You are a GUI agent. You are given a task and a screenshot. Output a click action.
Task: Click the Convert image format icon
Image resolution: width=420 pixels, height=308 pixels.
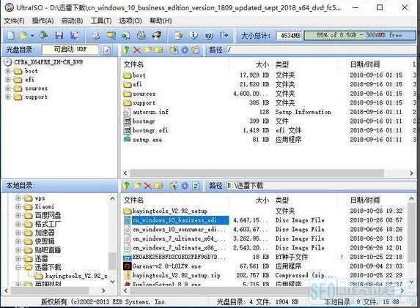pyautogui.click(x=111, y=35)
